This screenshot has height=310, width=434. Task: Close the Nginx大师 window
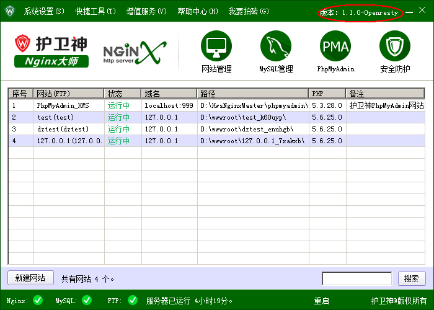(x=422, y=11)
